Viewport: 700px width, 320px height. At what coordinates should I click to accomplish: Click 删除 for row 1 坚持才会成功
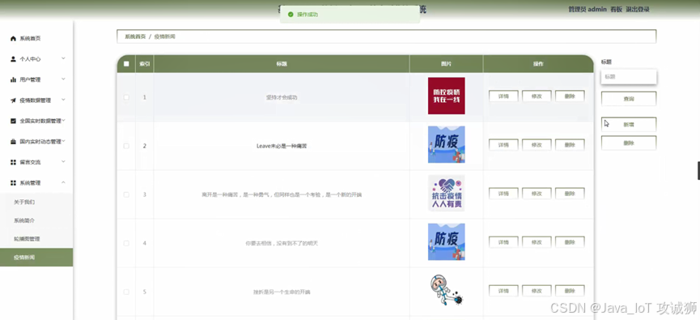pyautogui.click(x=570, y=96)
